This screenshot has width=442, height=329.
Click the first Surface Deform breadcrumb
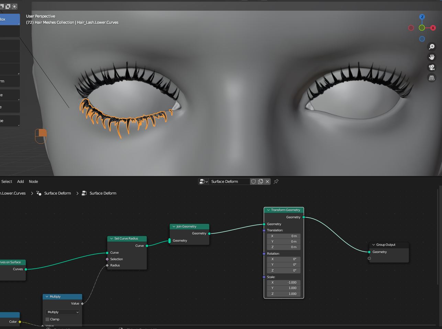click(x=57, y=193)
